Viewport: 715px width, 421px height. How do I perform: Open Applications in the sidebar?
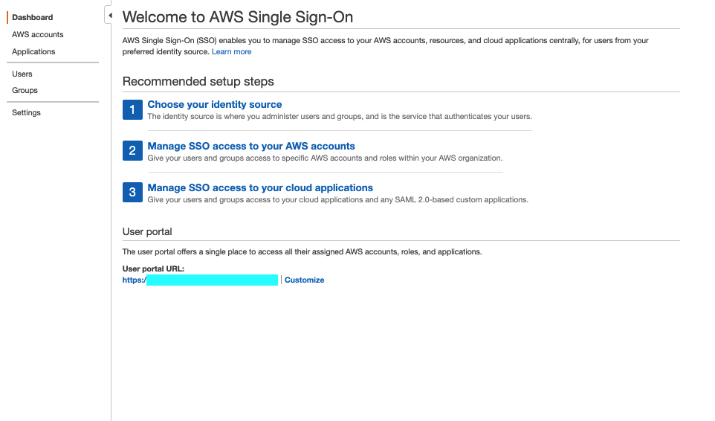pyautogui.click(x=33, y=51)
